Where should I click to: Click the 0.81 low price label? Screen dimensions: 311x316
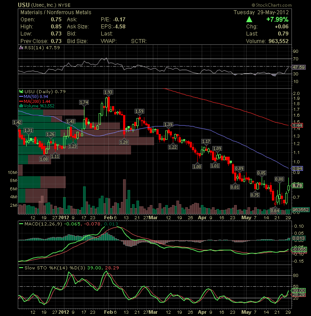pos(235,187)
